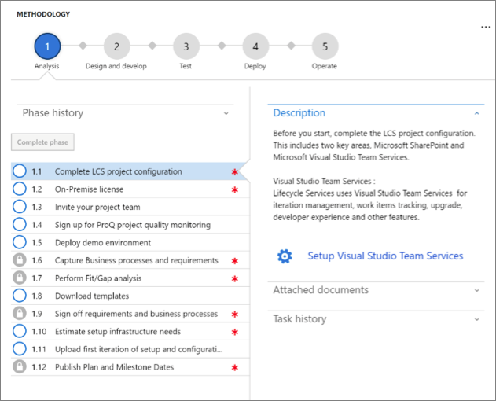Image resolution: width=496 pixels, height=401 pixels.
Task: Check circle for Estimate setup infrastructure needs
Action: 20,331
